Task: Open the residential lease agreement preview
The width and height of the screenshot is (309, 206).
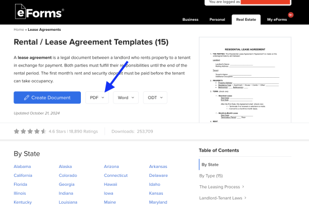Action: coord(245,80)
